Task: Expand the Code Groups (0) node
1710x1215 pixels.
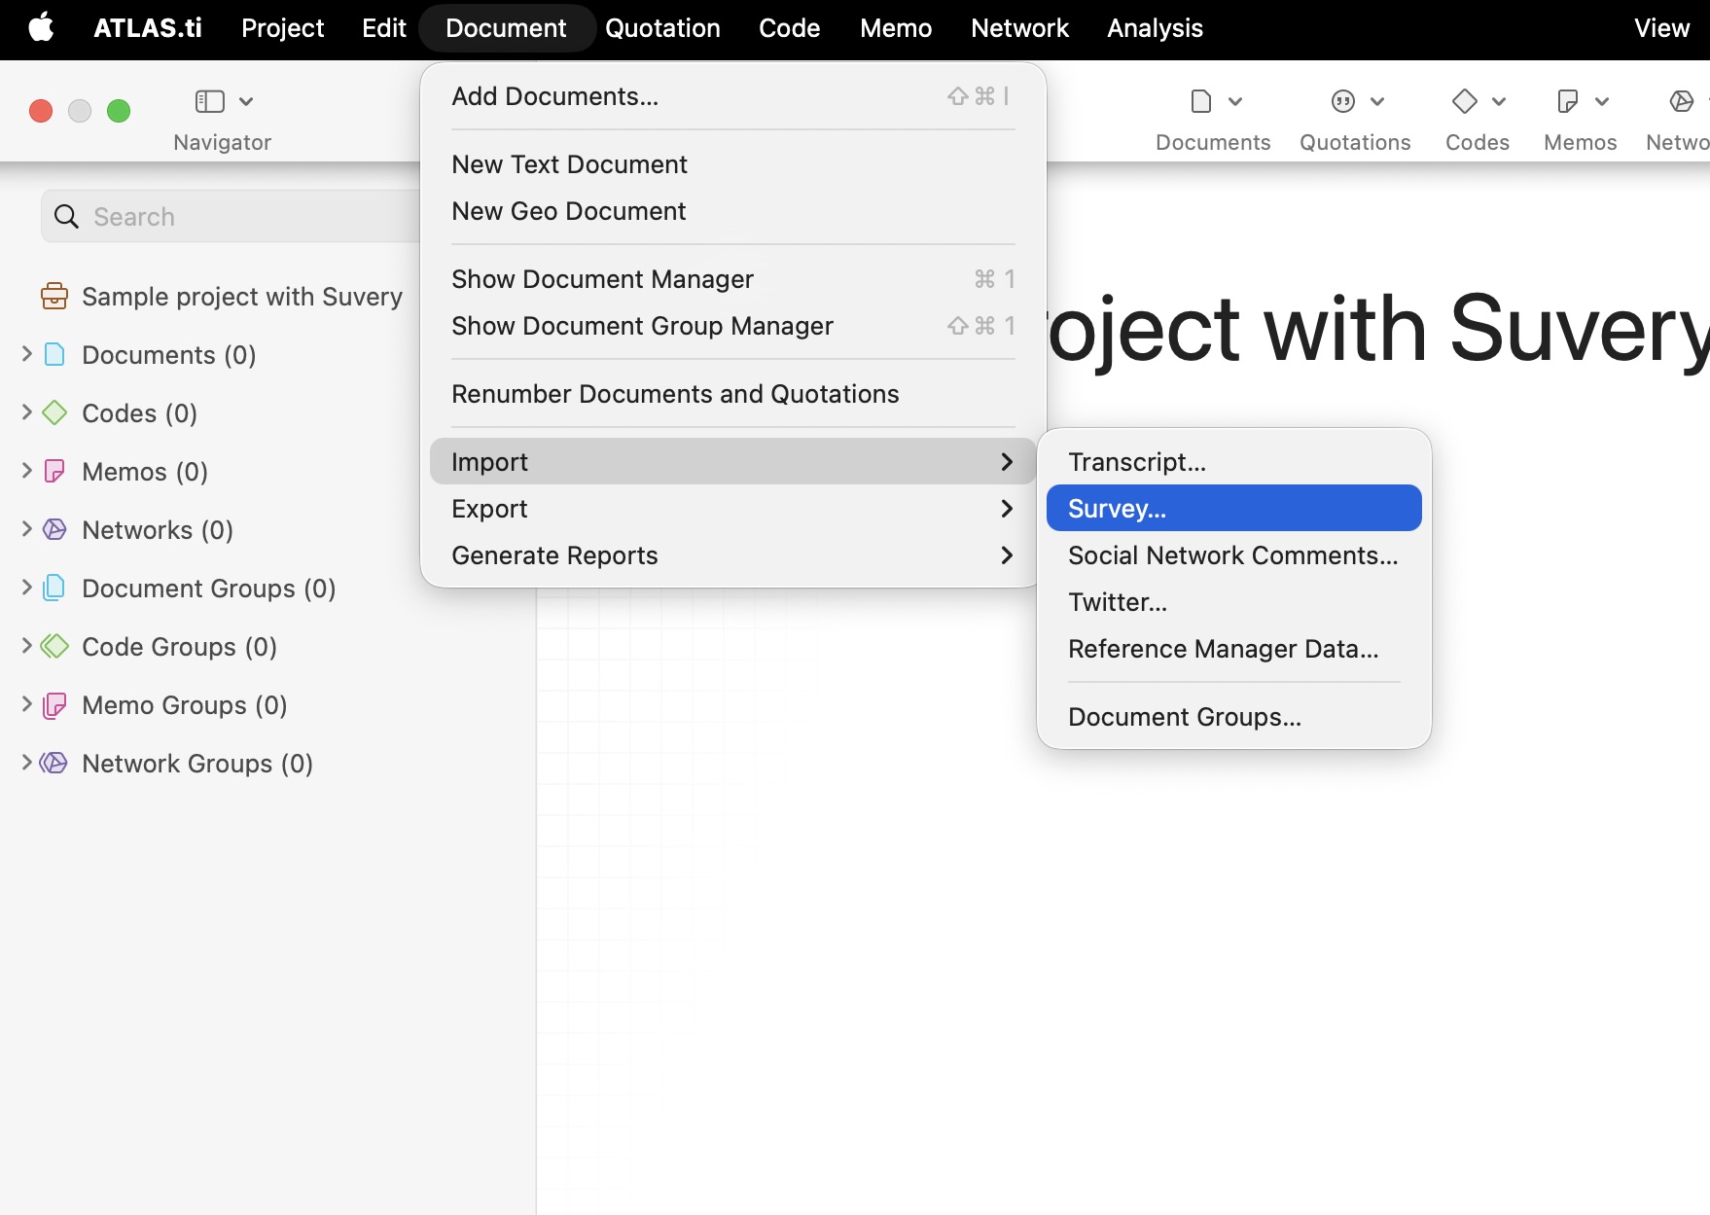Action: 27,646
